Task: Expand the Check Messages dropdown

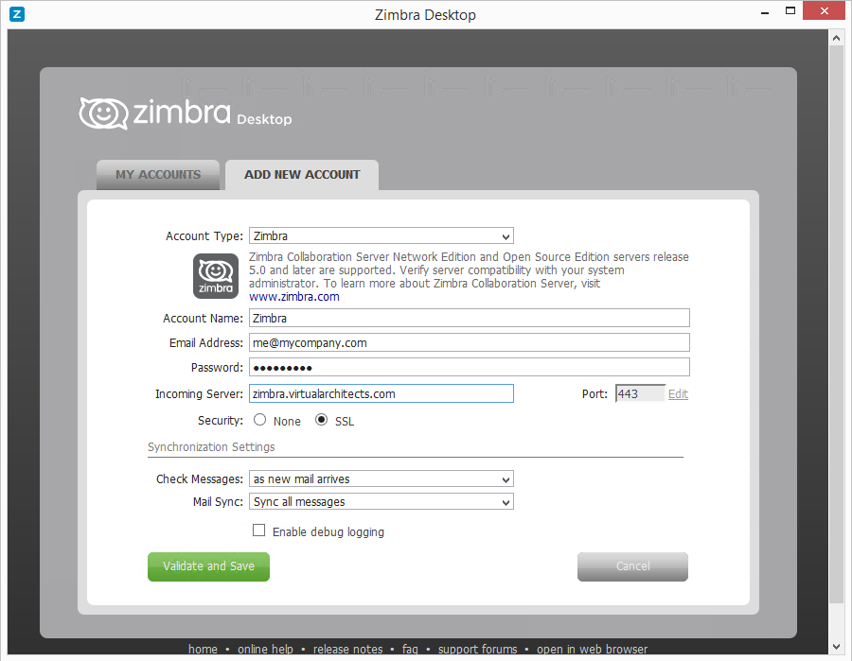Action: (381, 478)
